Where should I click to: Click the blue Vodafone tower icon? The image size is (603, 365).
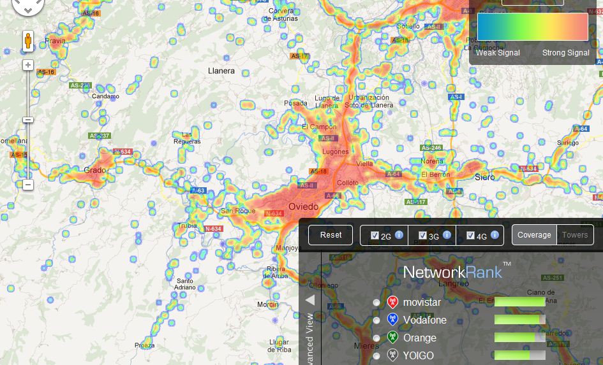pos(392,320)
